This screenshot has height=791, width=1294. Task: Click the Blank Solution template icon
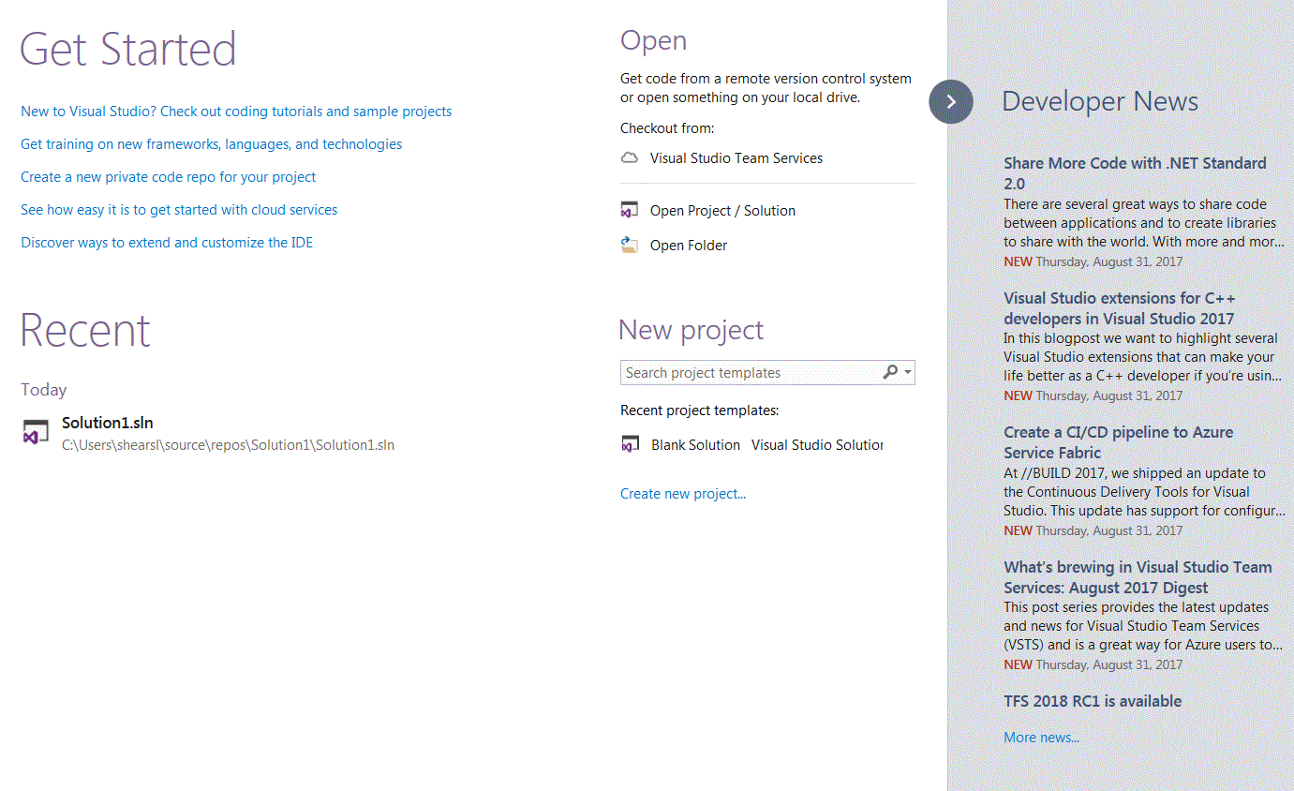click(631, 445)
